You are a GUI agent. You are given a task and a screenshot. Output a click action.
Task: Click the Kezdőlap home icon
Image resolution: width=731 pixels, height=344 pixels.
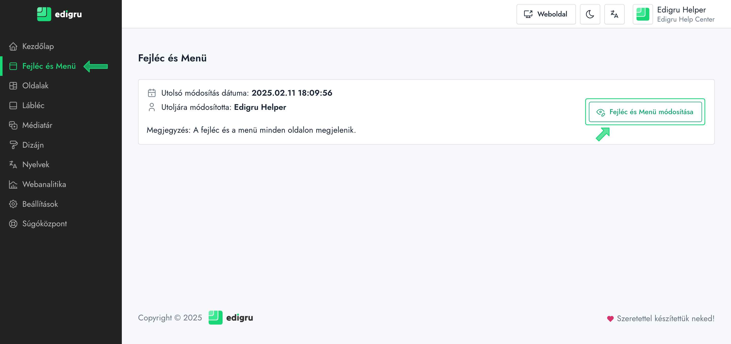(13, 46)
